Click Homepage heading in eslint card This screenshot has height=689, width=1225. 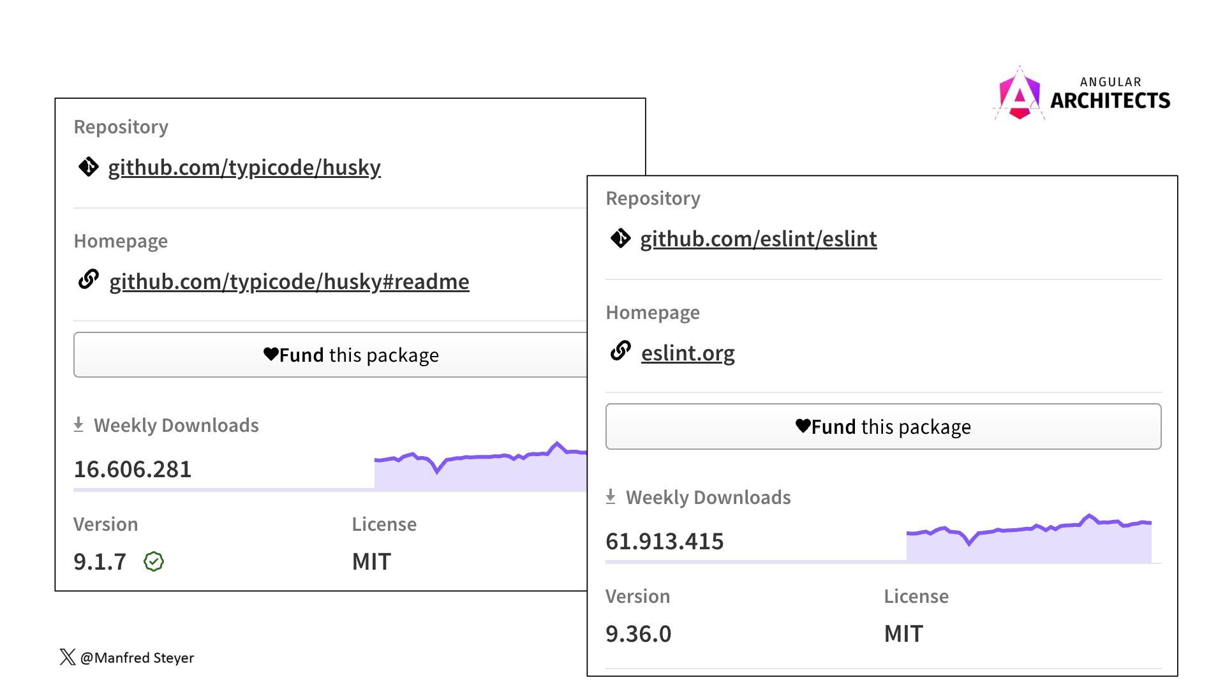point(653,313)
